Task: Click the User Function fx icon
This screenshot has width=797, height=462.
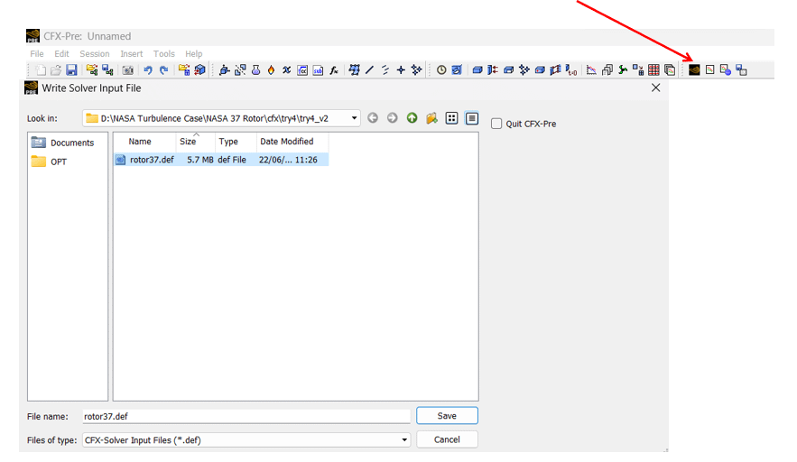Action: tap(334, 70)
